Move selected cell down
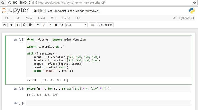This screenshot has width=198, height=110. [44, 25]
